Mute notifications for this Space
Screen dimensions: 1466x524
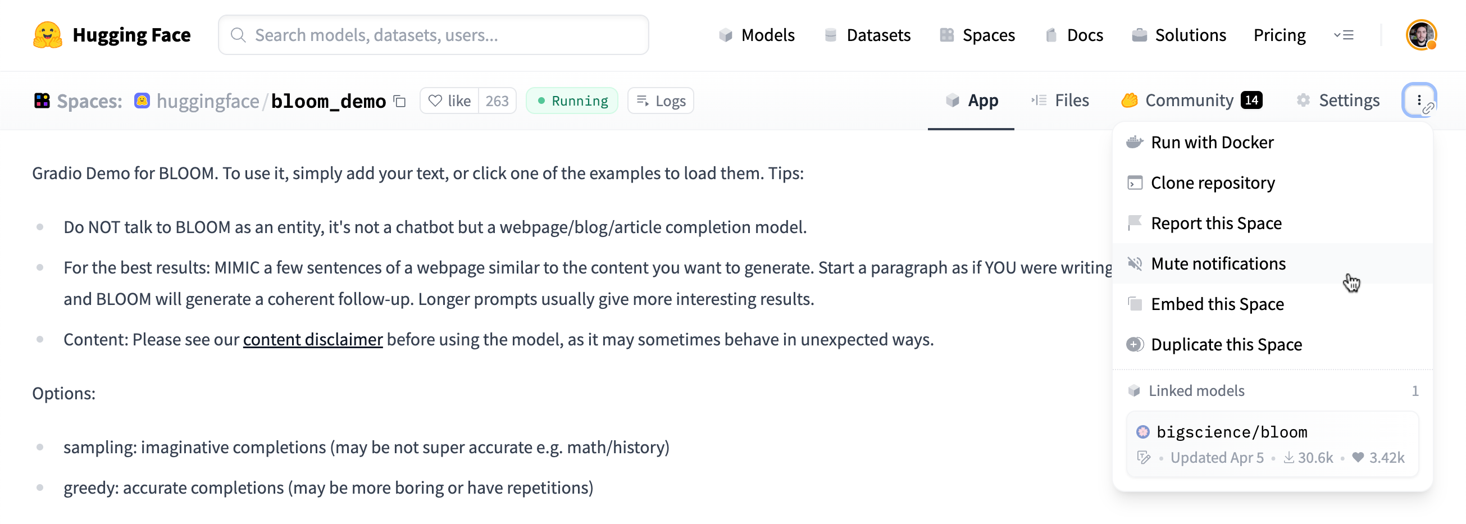pyautogui.click(x=1218, y=263)
